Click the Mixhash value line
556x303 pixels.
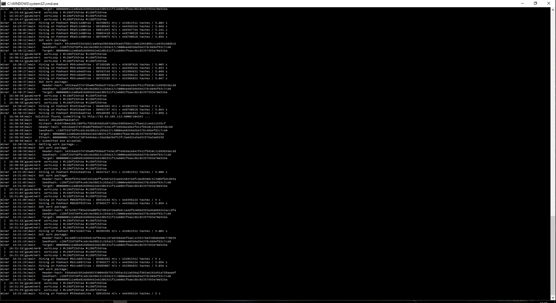click(x=102, y=123)
